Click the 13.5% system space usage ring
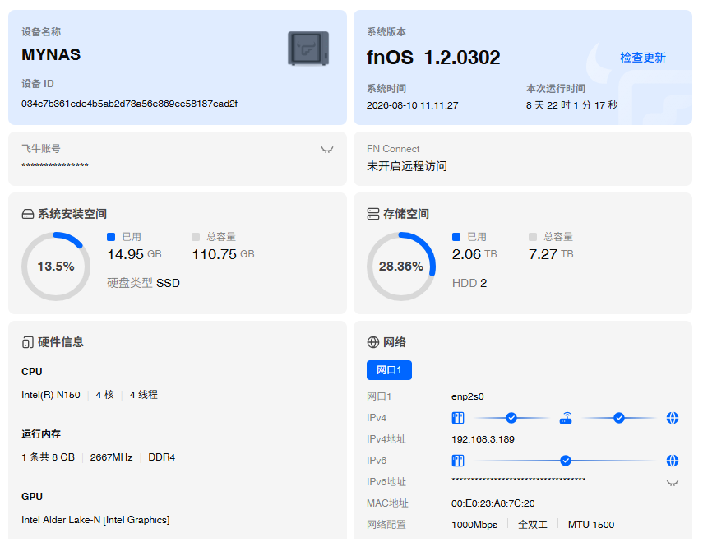 point(56,267)
